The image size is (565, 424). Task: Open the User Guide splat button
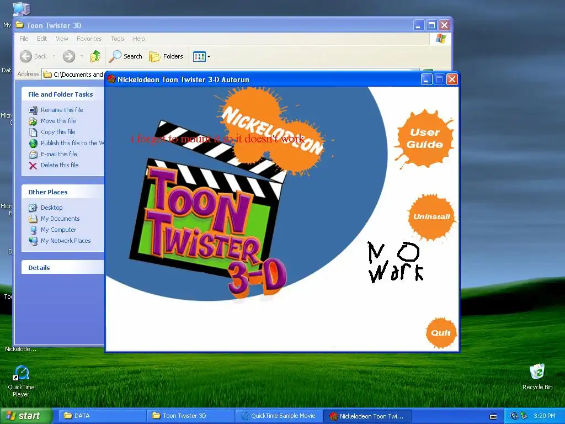pyautogui.click(x=424, y=139)
